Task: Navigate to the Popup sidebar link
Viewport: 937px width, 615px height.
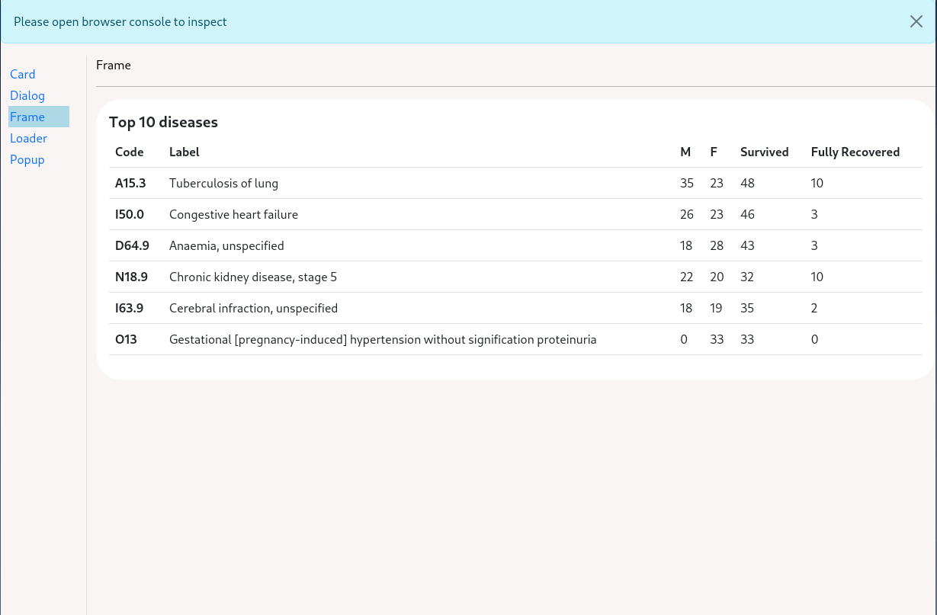Action: point(27,159)
